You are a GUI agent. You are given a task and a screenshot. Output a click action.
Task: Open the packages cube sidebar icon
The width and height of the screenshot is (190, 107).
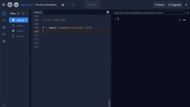tap(4, 27)
